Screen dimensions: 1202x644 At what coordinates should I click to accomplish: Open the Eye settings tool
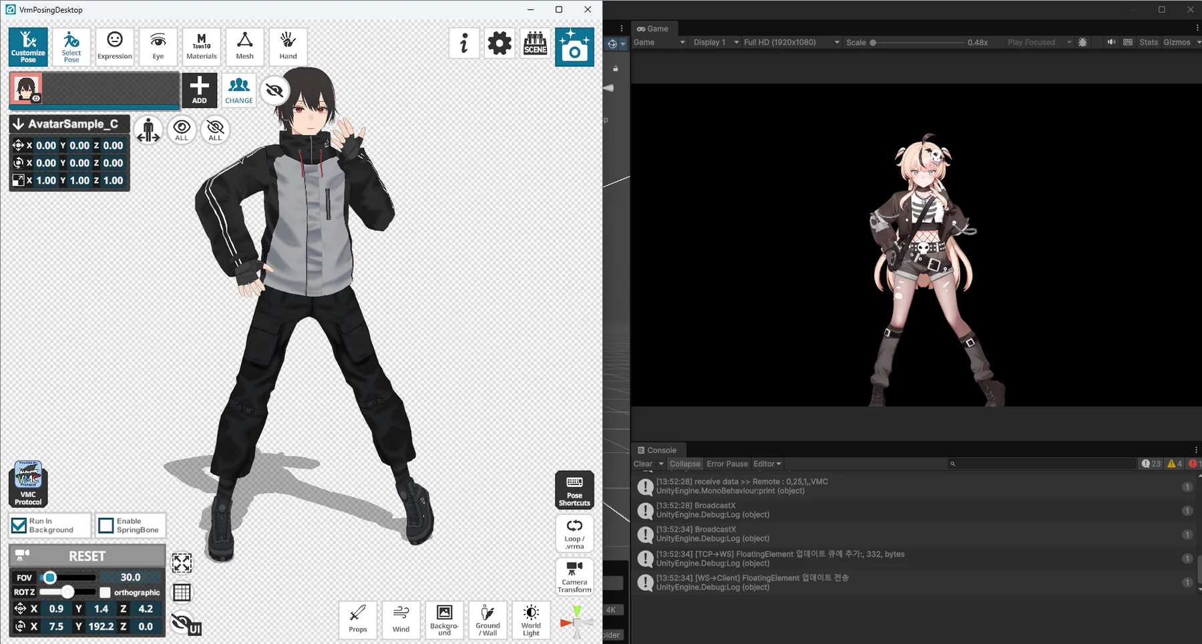158,47
